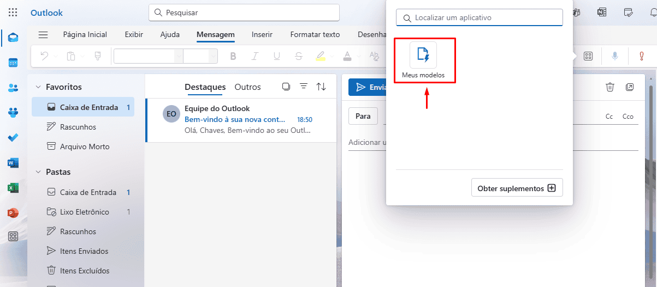This screenshot has width=657, height=287.
Task: Open the Calendar app in sidebar
Action: 13,63
